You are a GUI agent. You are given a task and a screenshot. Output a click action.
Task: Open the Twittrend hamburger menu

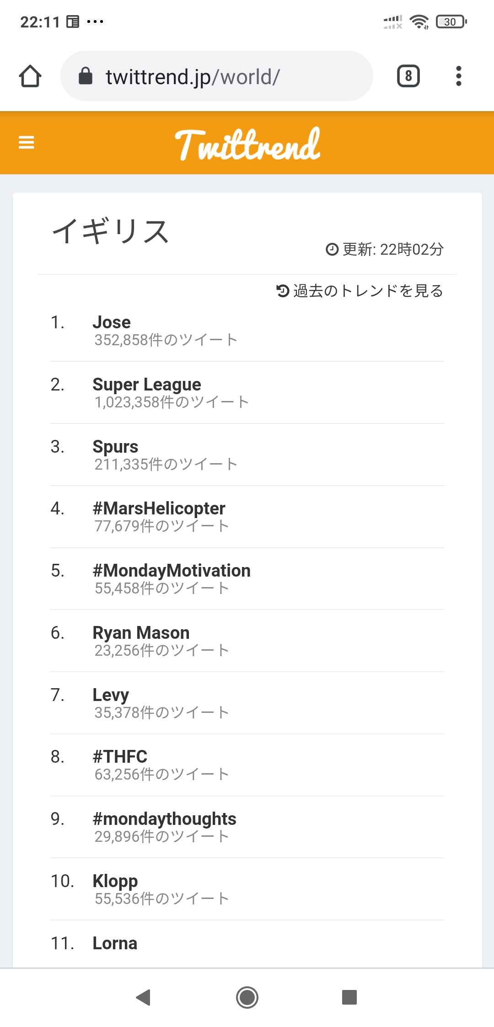(x=26, y=142)
